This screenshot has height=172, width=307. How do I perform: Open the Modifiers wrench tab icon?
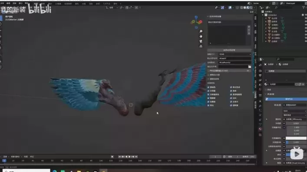coord(260,106)
